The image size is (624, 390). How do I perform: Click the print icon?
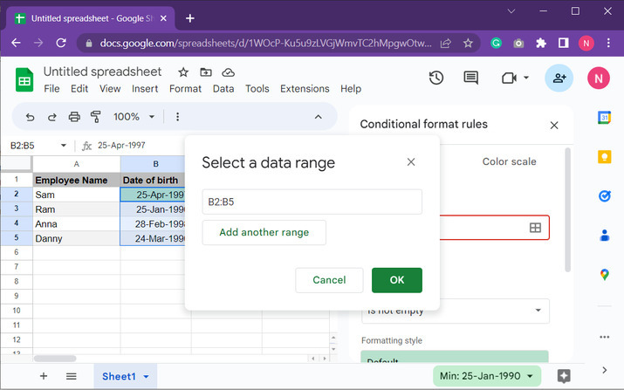[x=74, y=116]
